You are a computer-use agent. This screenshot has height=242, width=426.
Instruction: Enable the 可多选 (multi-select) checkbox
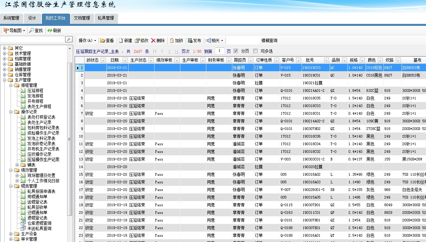(255, 51)
